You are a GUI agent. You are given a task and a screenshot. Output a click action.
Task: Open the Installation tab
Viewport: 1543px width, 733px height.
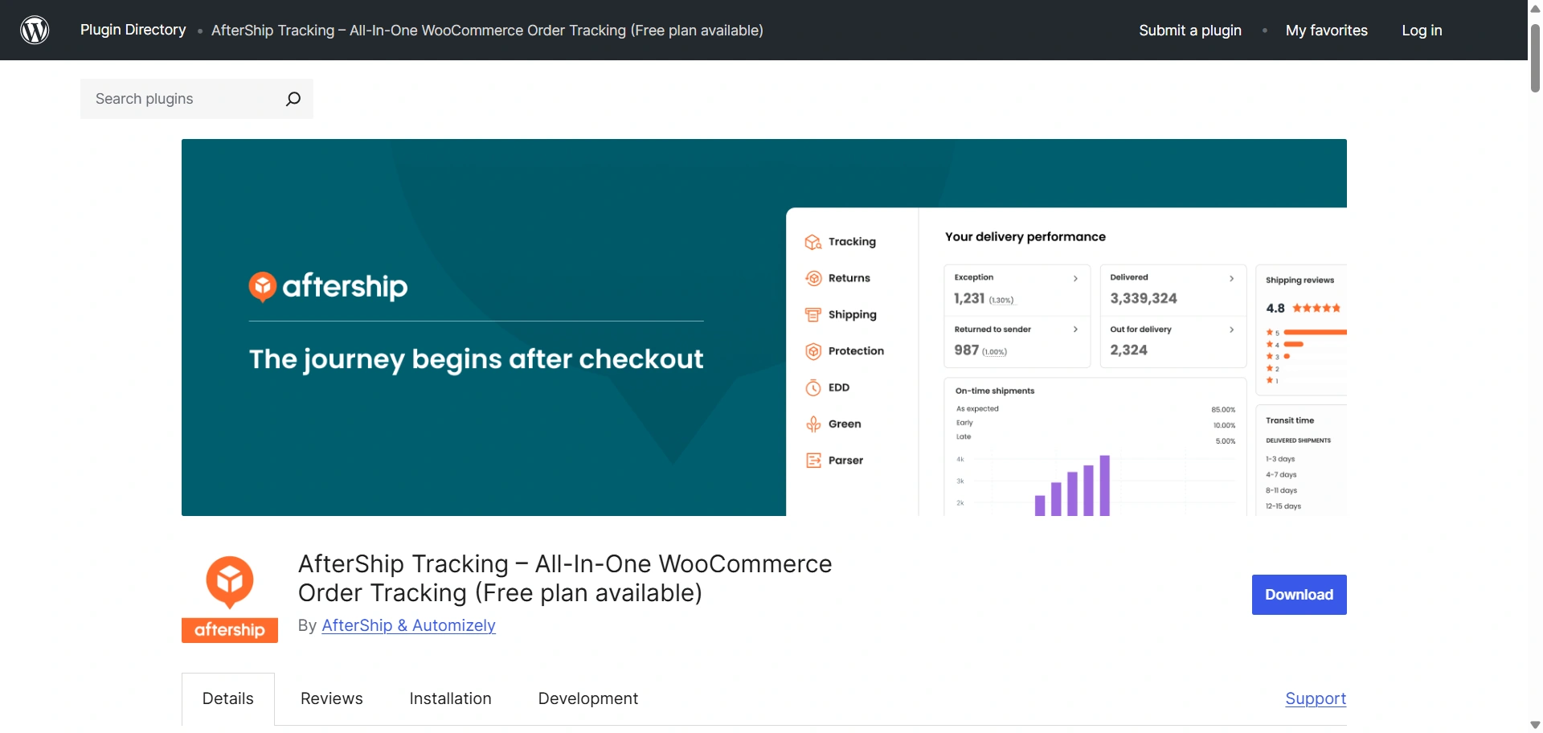click(x=450, y=699)
